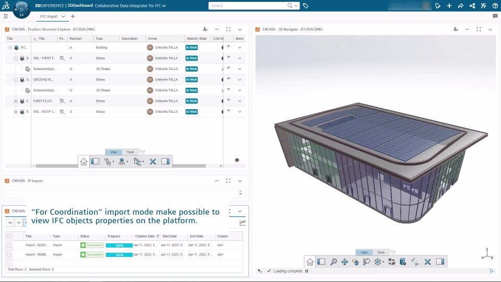Sort by Owner column header
Image resolution: width=501 pixels, height=282 pixels.
(152, 38)
